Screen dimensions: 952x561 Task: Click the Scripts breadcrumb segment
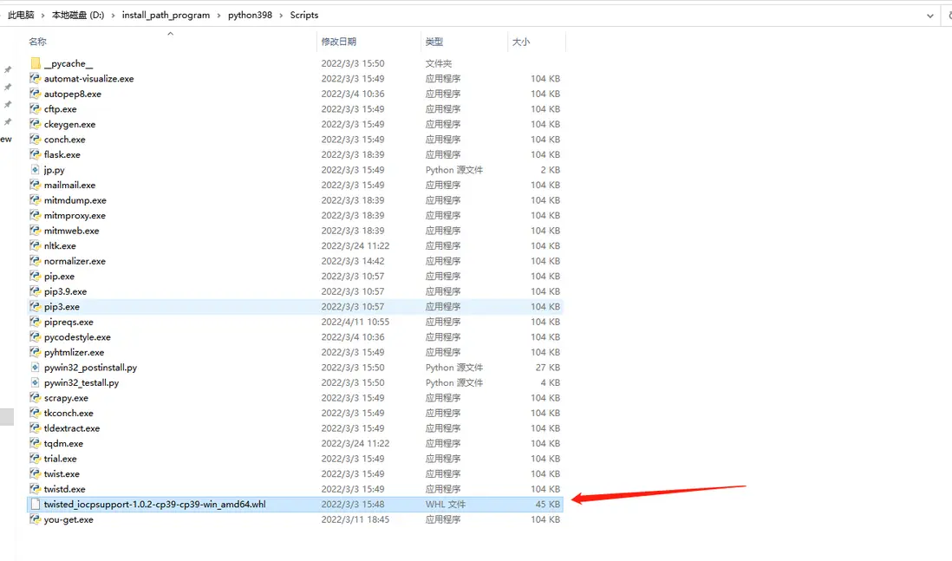[x=304, y=16]
